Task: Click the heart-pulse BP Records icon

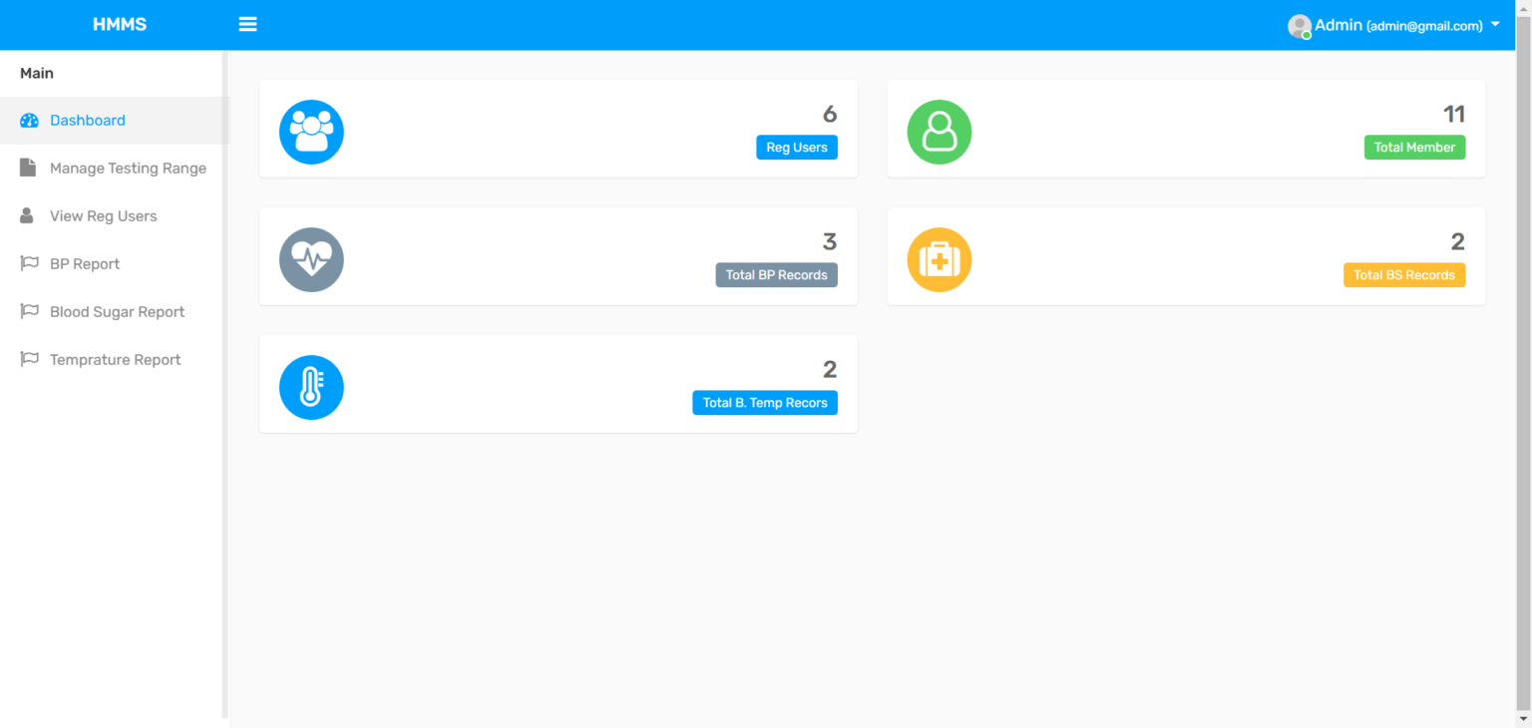Action: (x=311, y=258)
